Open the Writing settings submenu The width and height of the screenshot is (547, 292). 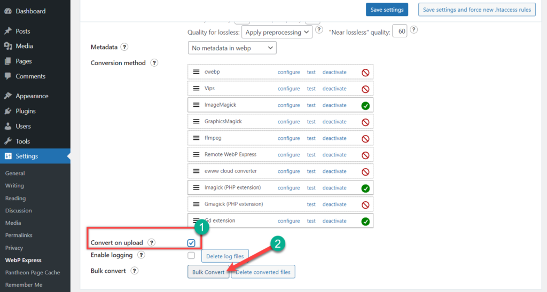tap(14, 186)
